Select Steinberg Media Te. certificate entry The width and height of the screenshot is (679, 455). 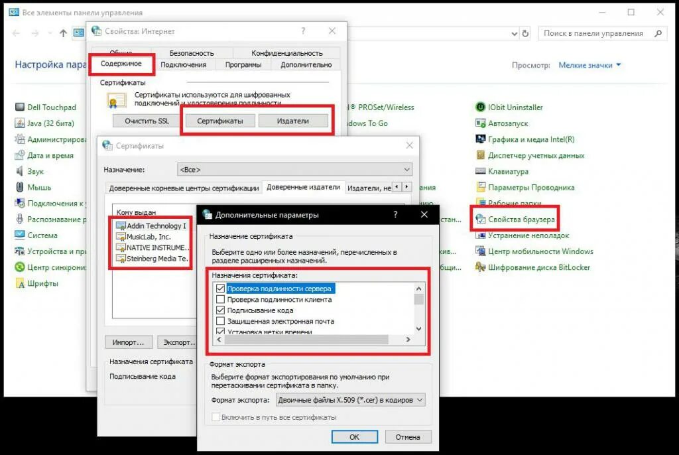click(x=152, y=258)
